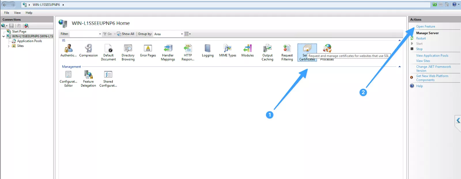The height and width of the screenshot is (179, 461).
Task: Open Server Certificates feature
Action: [x=307, y=49]
